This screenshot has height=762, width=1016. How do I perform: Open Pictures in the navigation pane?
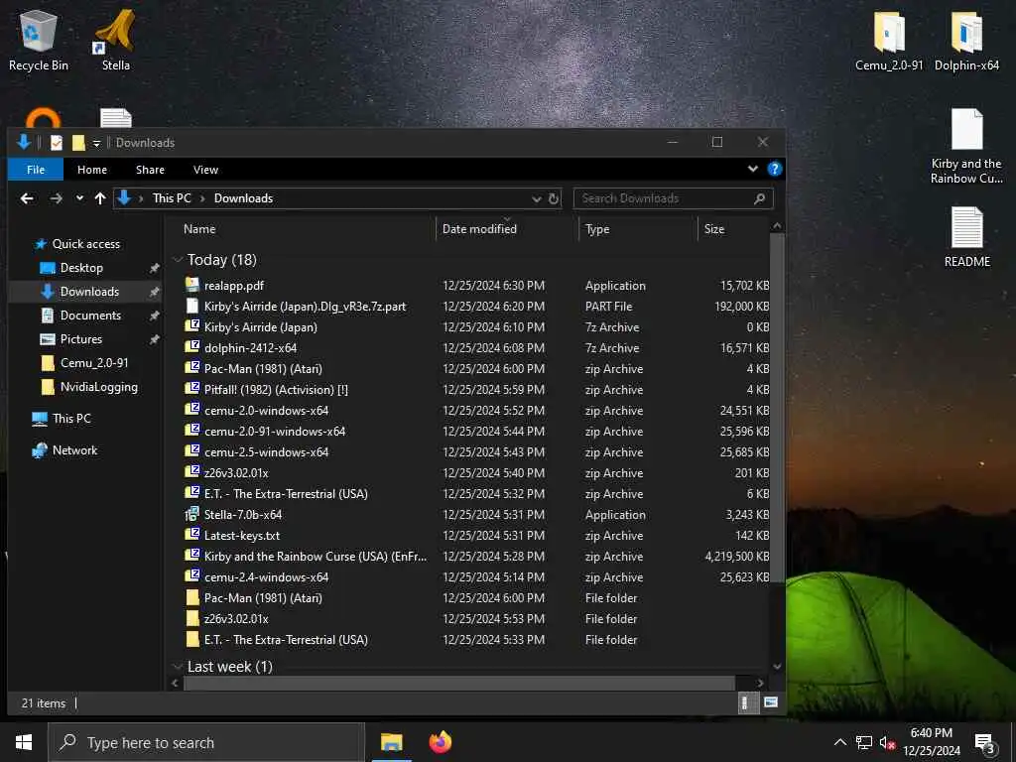tap(81, 339)
